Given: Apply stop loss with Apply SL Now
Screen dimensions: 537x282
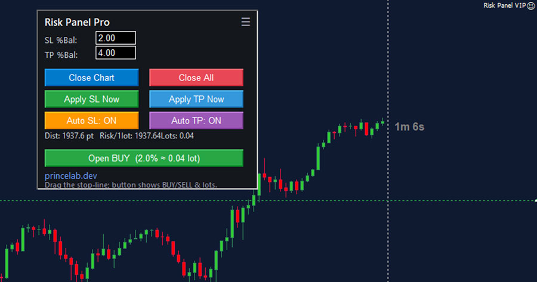Looking at the screenshot, I should point(91,99).
